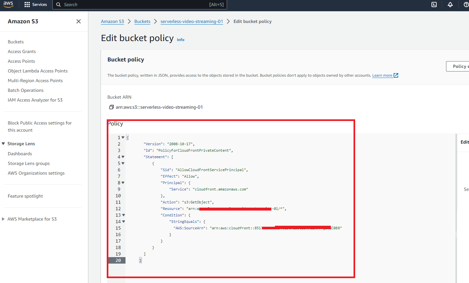Go to Amazon S3 breadcrumb
This screenshot has height=283, width=469.
(x=113, y=21)
